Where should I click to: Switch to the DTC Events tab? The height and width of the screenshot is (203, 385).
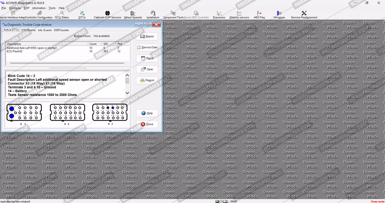pos(28,30)
